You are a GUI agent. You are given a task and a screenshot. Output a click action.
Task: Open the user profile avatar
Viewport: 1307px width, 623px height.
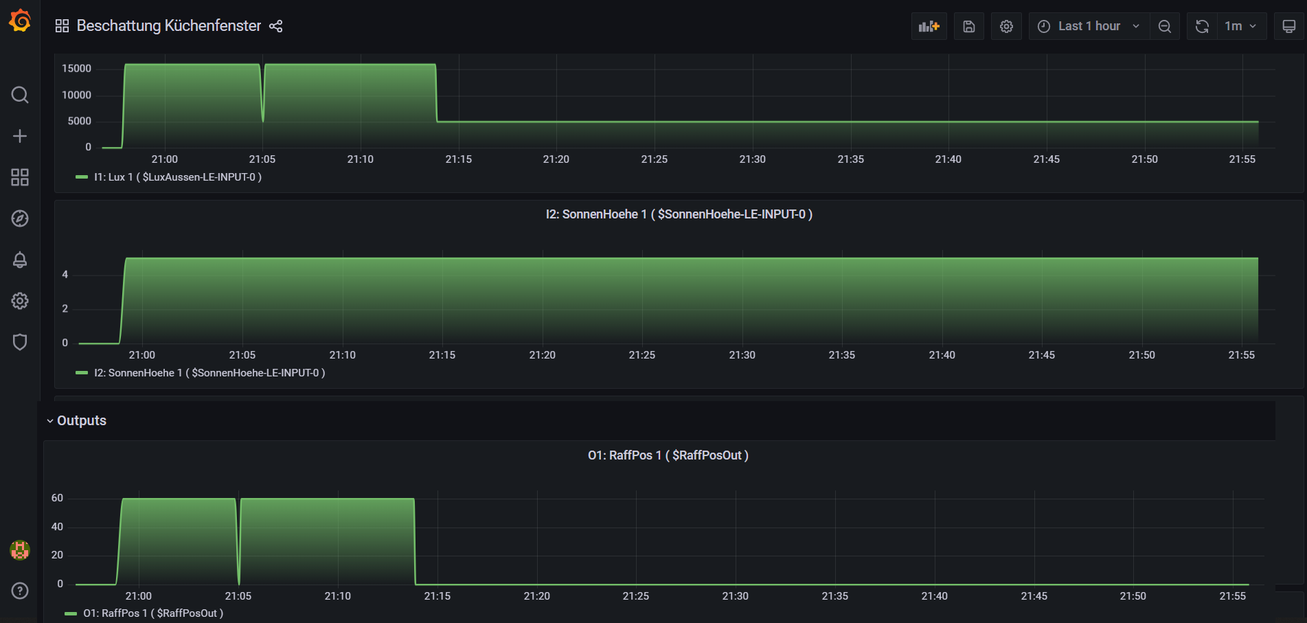[20, 550]
